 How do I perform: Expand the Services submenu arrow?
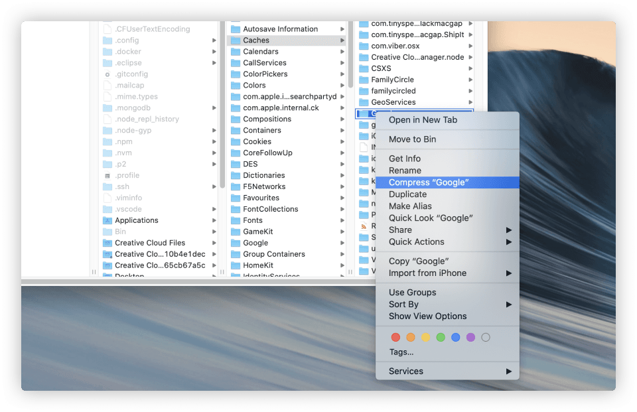click(x=509, y=372)
